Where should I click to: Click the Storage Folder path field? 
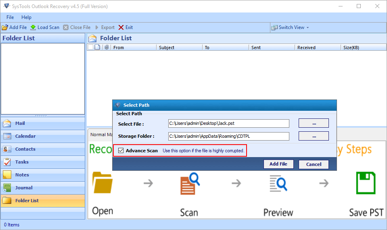(228, 136)
